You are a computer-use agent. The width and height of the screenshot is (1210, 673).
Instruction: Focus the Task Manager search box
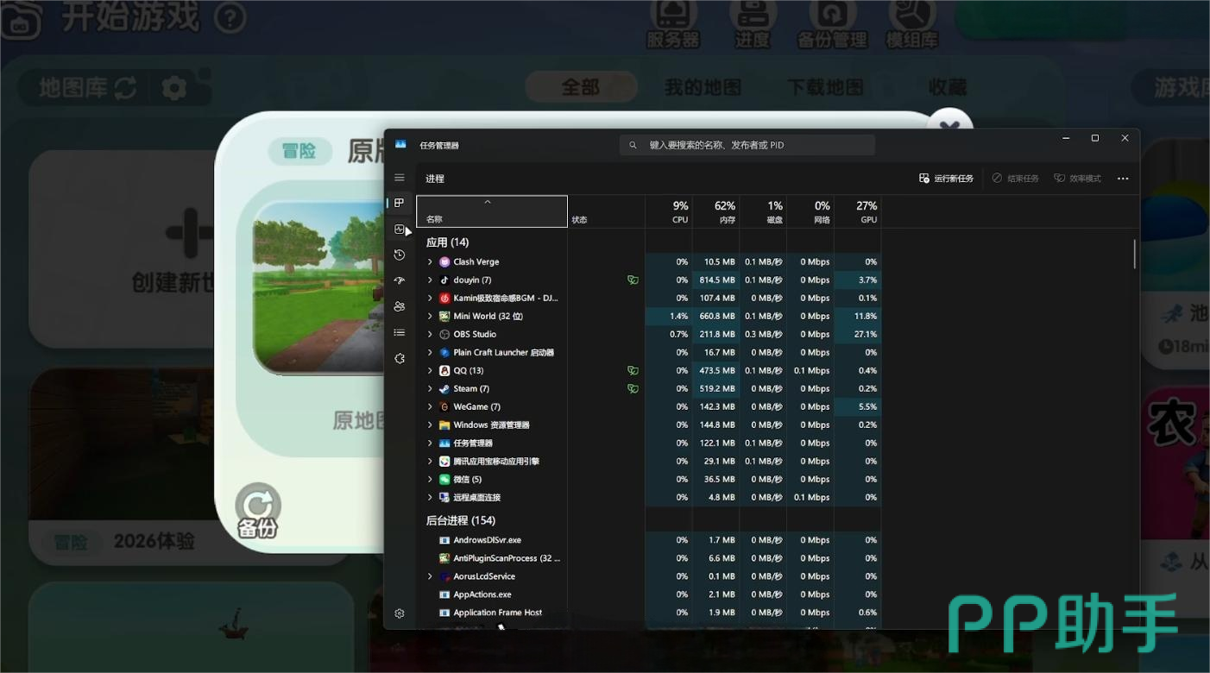point(747,145)
